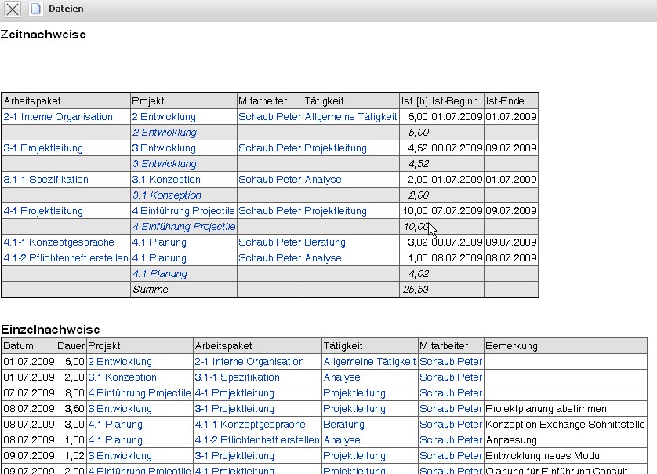Click the Allgemeine Tätigkeit link in Zeitnachweise

350,117
